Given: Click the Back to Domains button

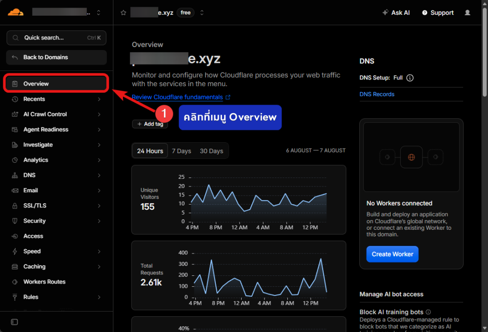Looking at the screenshot, I should 56,57.
